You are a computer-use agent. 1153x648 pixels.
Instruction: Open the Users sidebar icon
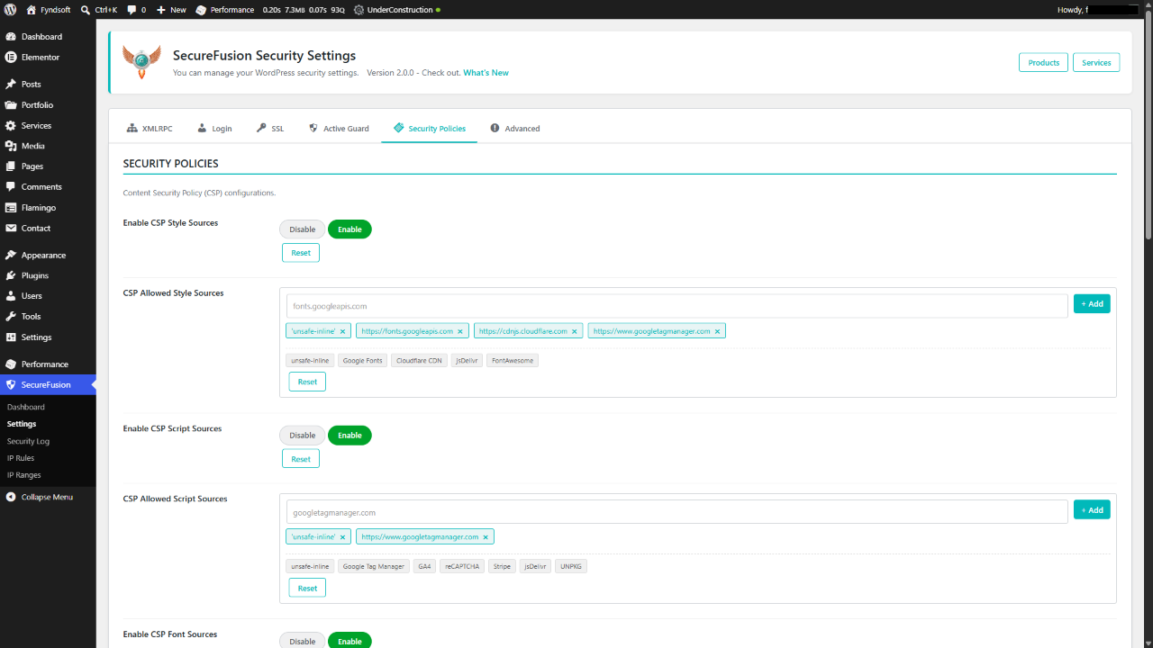11,295
